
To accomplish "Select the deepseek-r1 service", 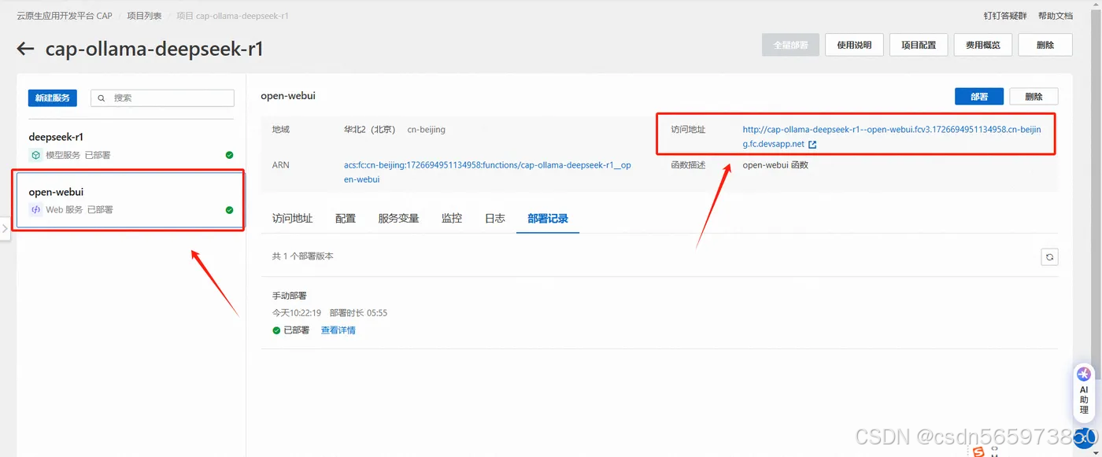I will [x=131, y=145].
